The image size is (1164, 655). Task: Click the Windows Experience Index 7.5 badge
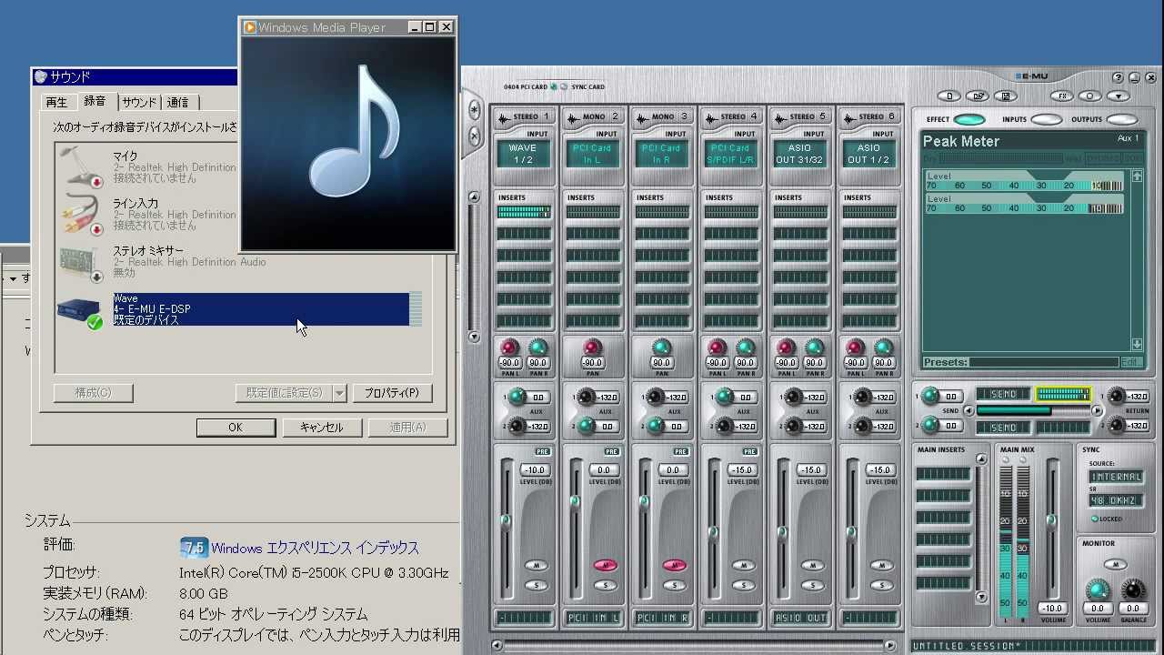tap(194, 548)
